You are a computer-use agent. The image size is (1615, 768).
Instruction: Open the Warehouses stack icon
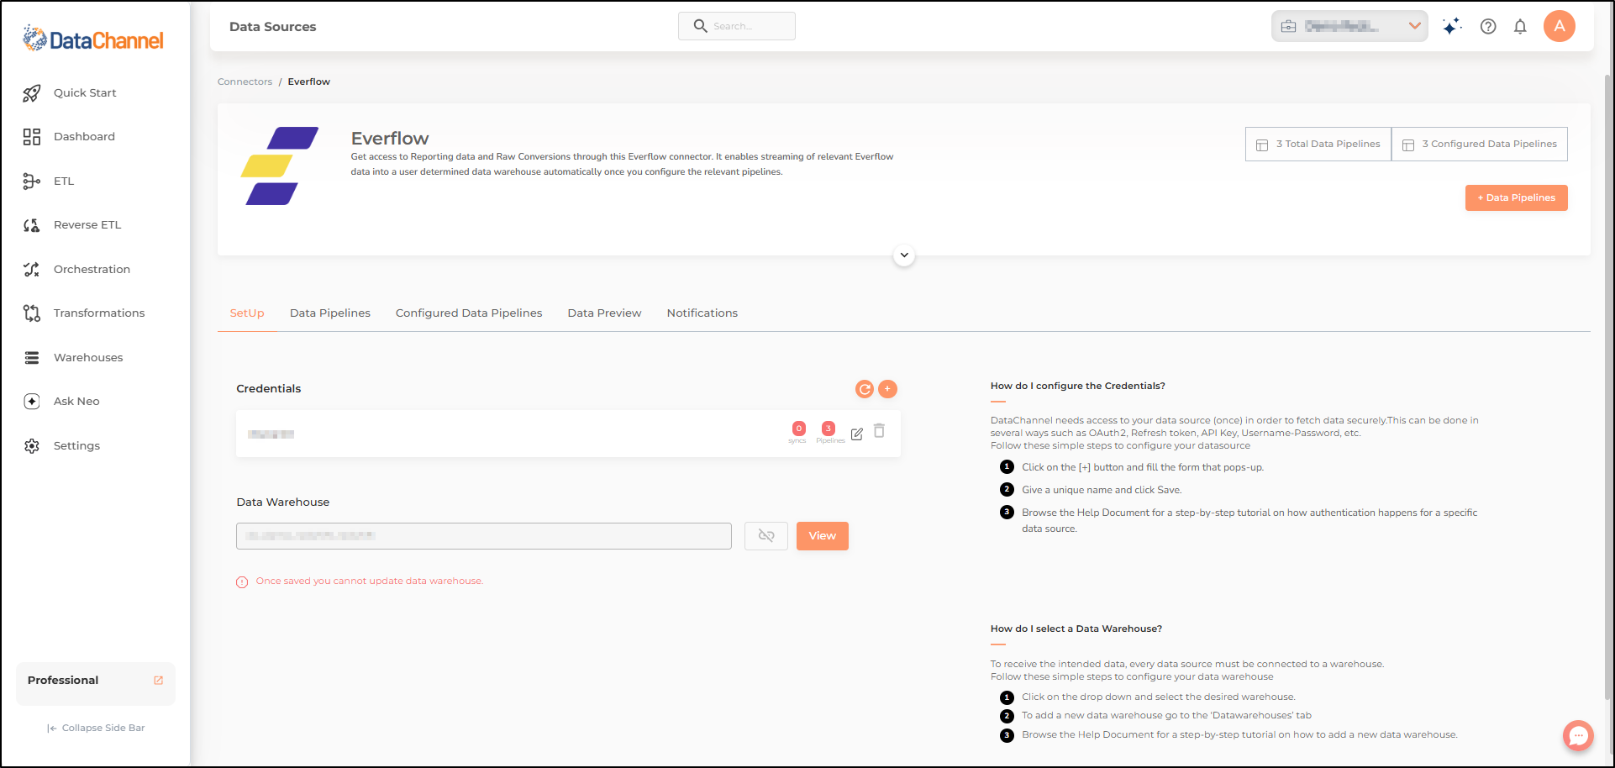[x=32, y=358]
